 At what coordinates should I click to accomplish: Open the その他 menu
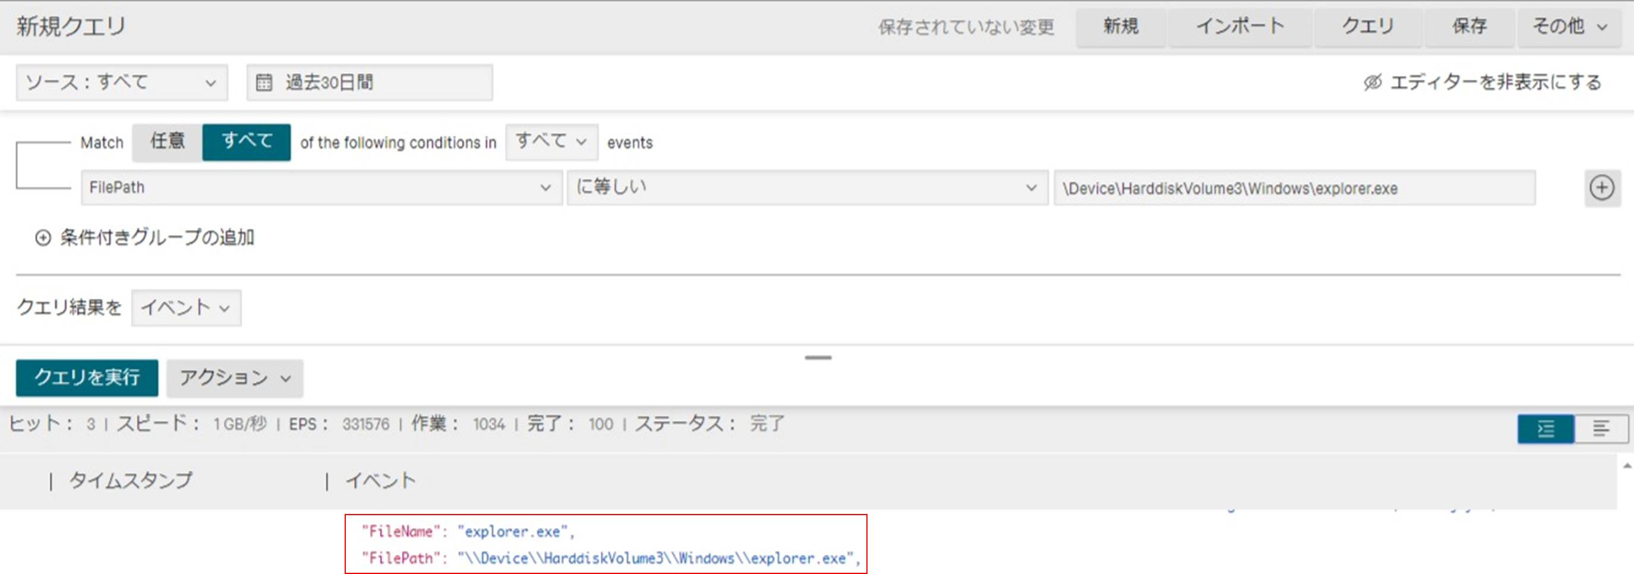1569,27
